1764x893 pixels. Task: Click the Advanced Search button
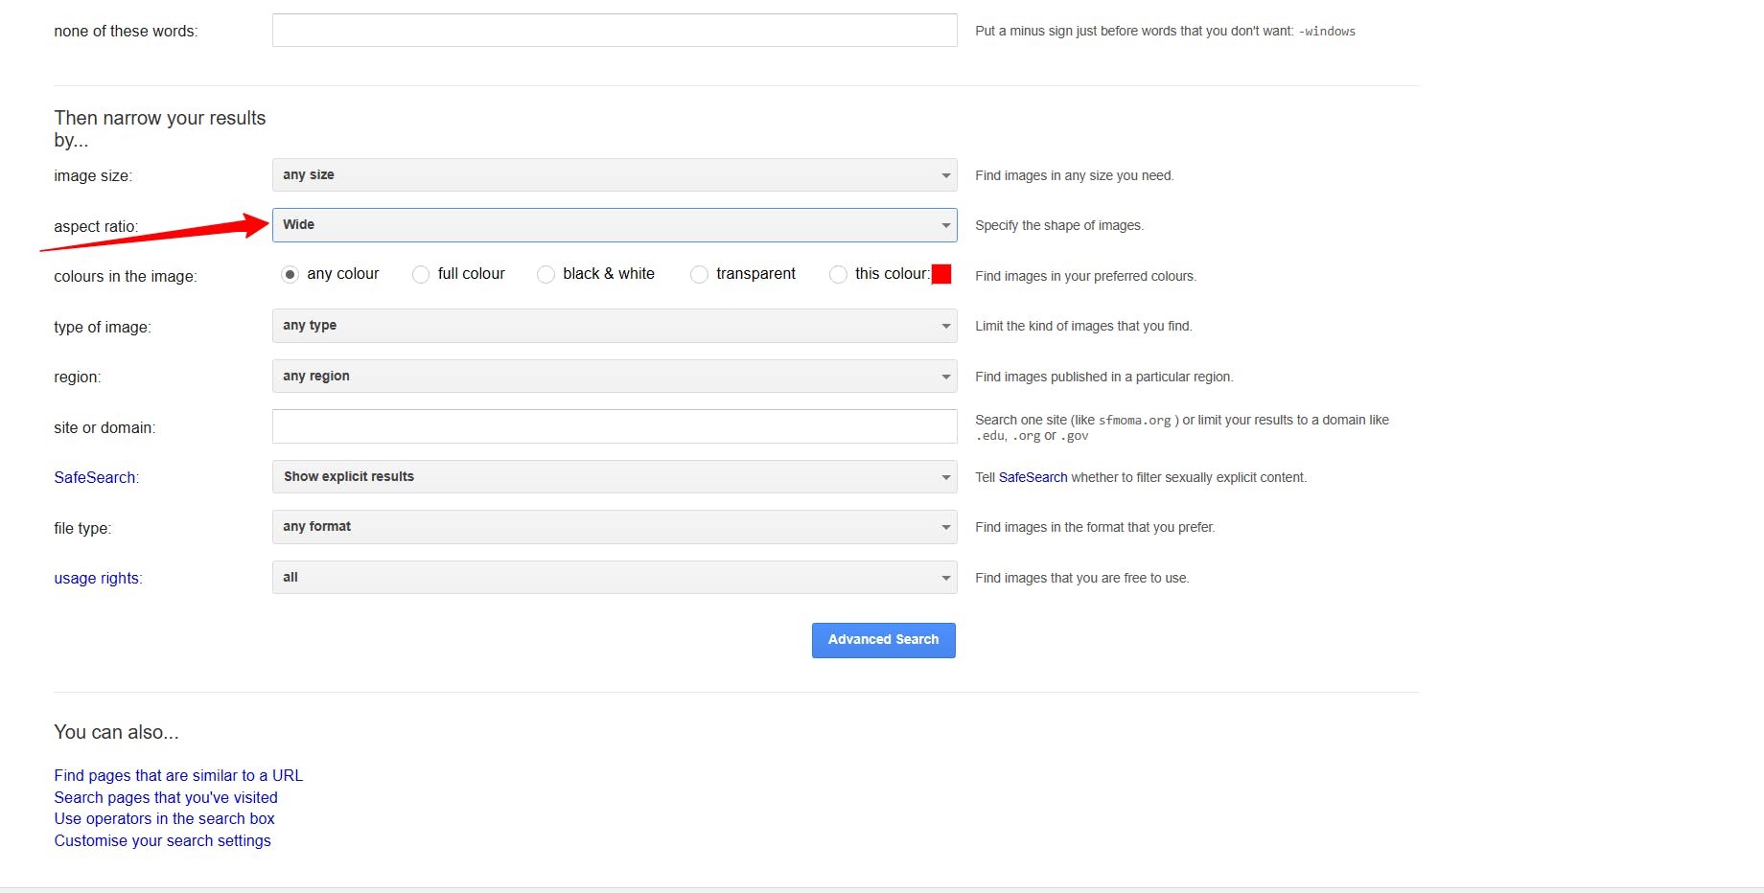[x=884, y=640]
